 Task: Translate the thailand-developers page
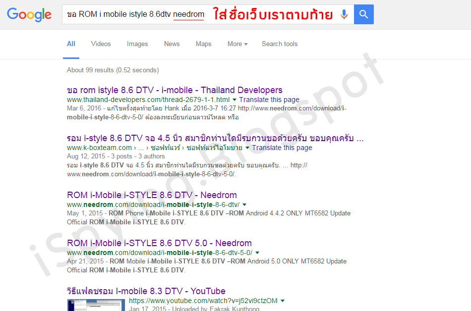tap(269, 100)
